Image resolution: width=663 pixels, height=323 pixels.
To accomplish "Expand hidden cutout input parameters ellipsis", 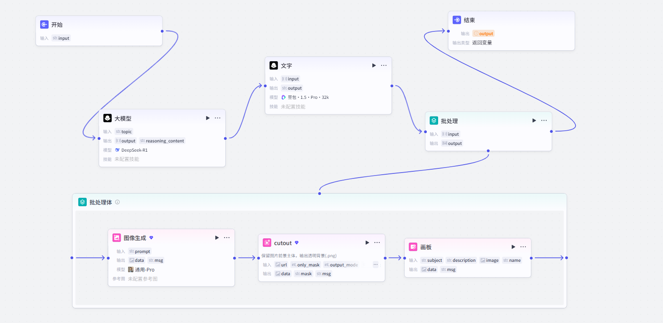I will pos(376,265).
